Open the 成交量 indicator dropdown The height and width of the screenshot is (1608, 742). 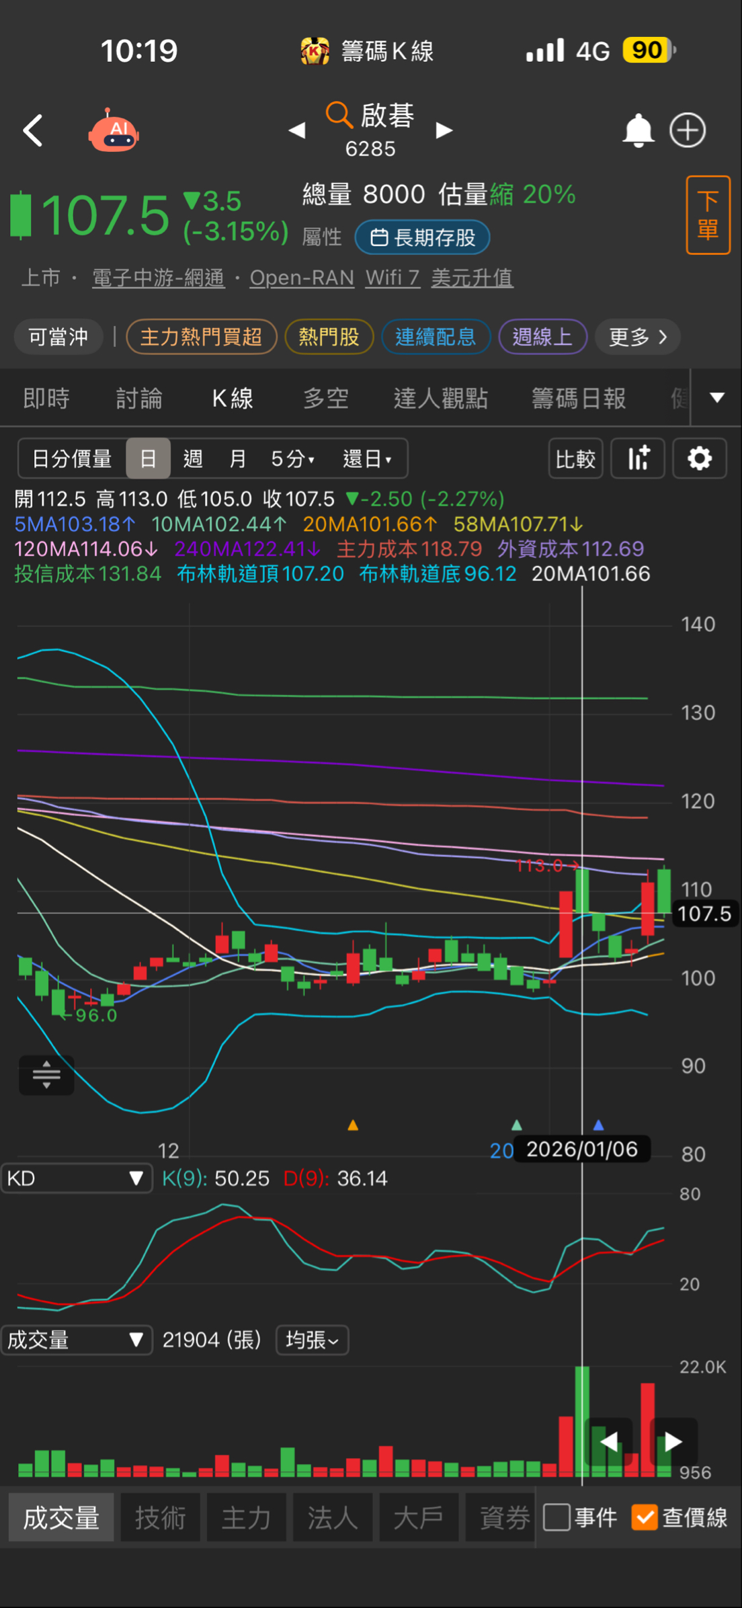(x=76, y=1340)
